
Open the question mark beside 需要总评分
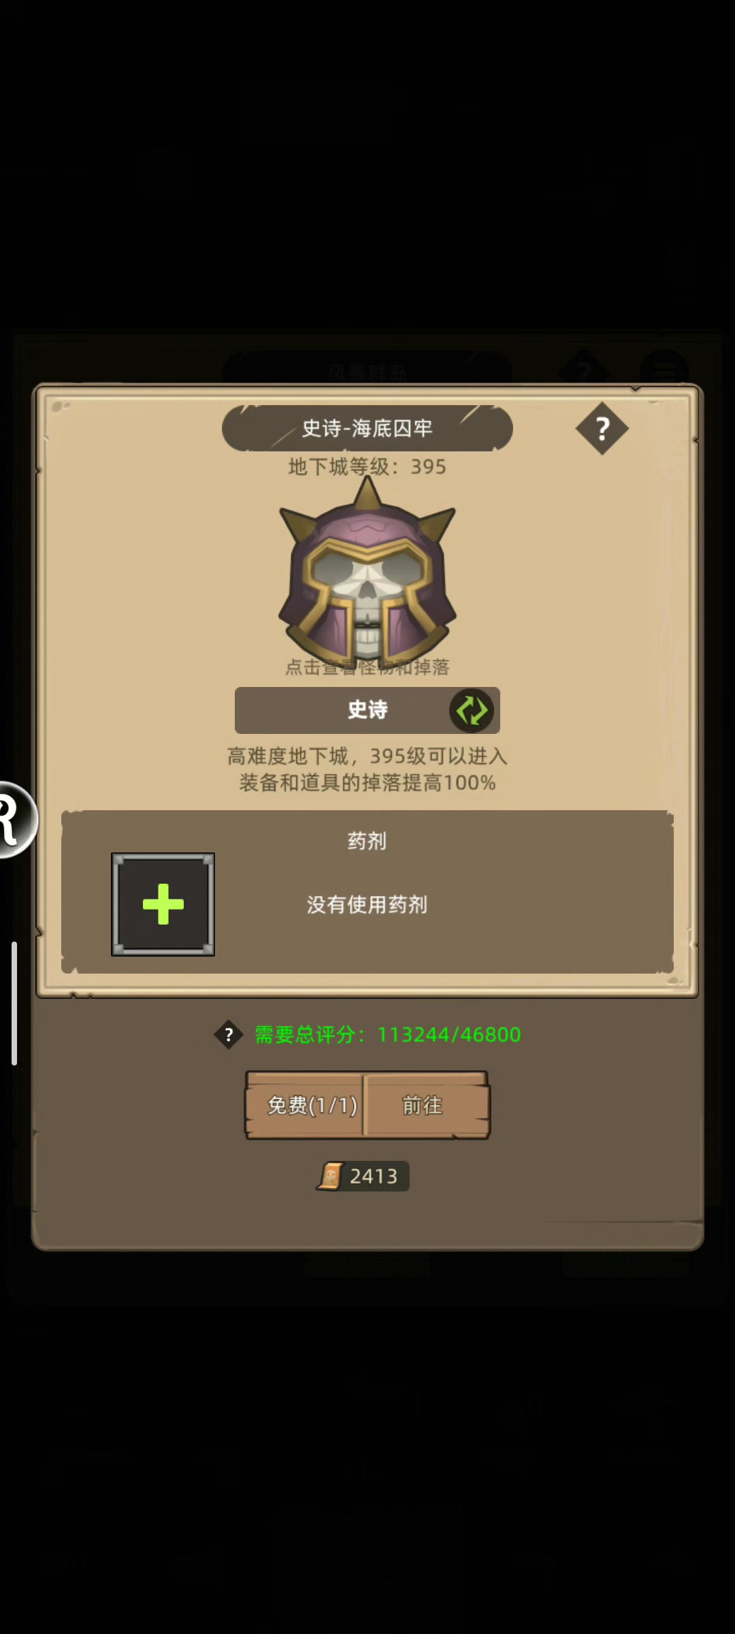point(229,1035)
